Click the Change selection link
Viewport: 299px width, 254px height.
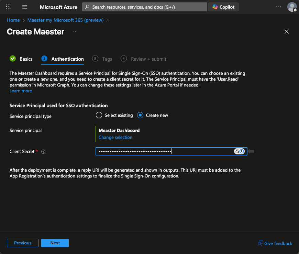pos(115,138)
